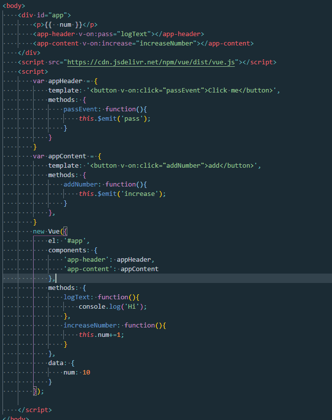Click the closing '});' of new Vue
This screenshot has height=420, width=332.
pos(38,391)
